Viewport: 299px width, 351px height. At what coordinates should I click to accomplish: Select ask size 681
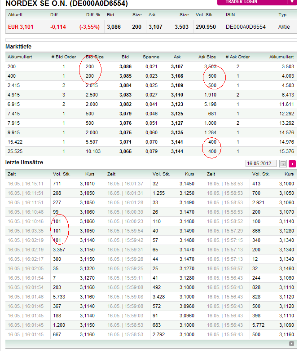[212, 114]
